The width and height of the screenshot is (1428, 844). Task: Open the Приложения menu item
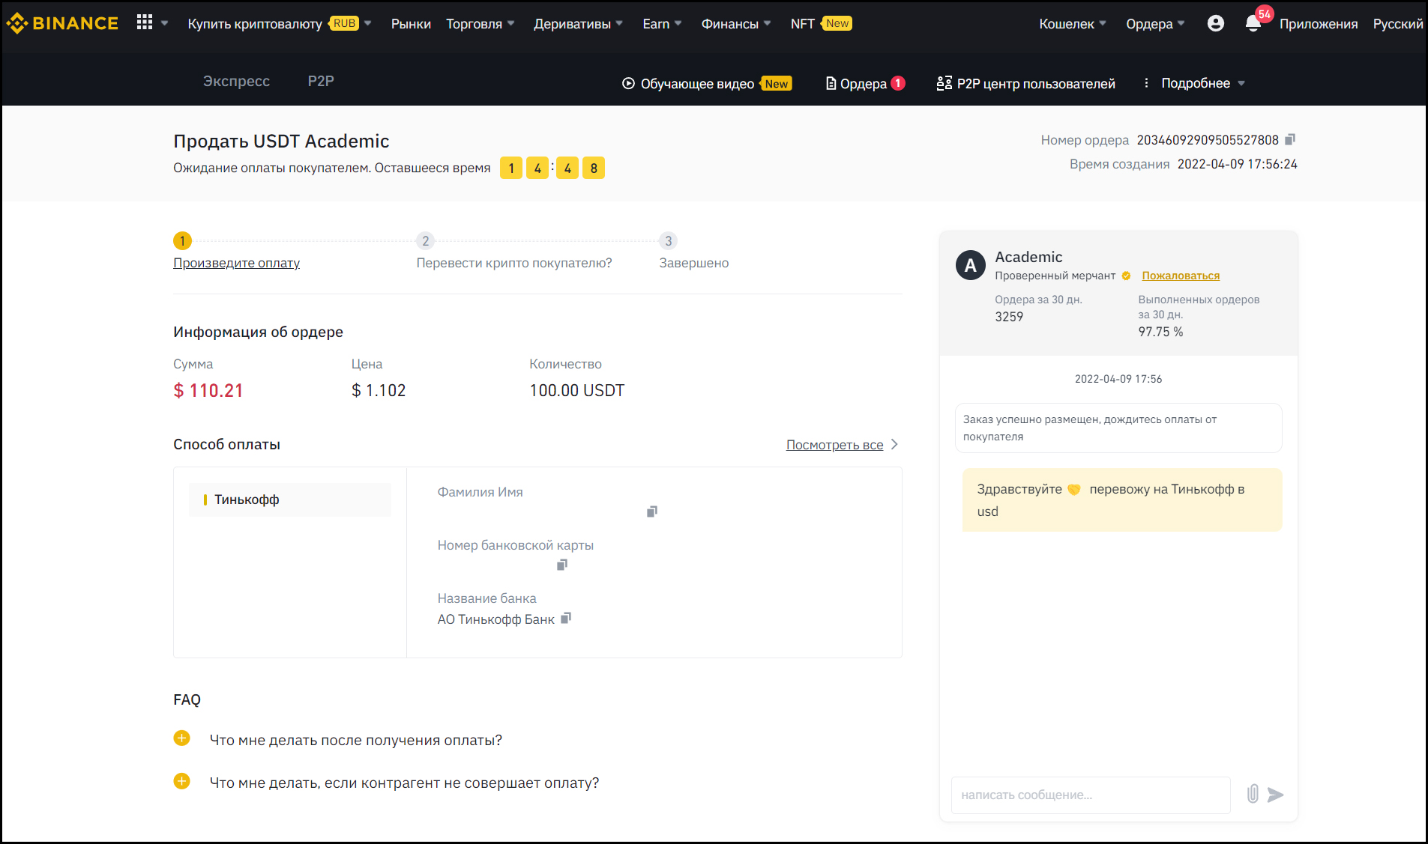click(x=1319, y=24)
